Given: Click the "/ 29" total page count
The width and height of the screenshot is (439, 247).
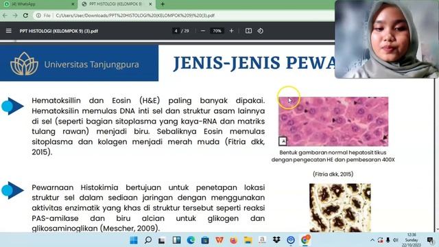Looking at the screenshot, I should click(x=185, y=31).
